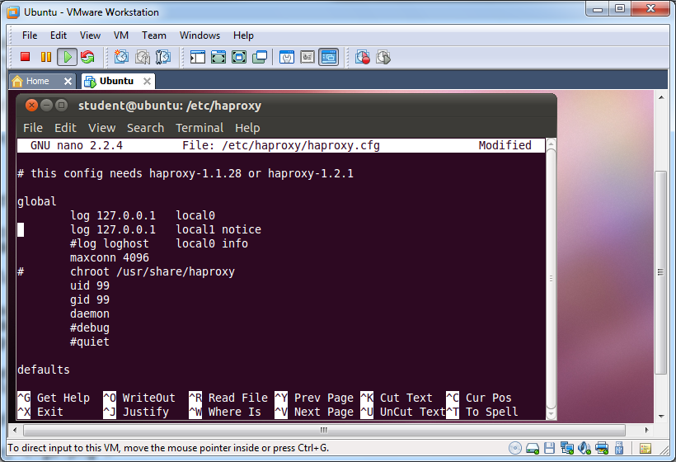Screen dimensions: 676x462
Task: Expand the Search menu in the terminal
Action: click(145, 128)
